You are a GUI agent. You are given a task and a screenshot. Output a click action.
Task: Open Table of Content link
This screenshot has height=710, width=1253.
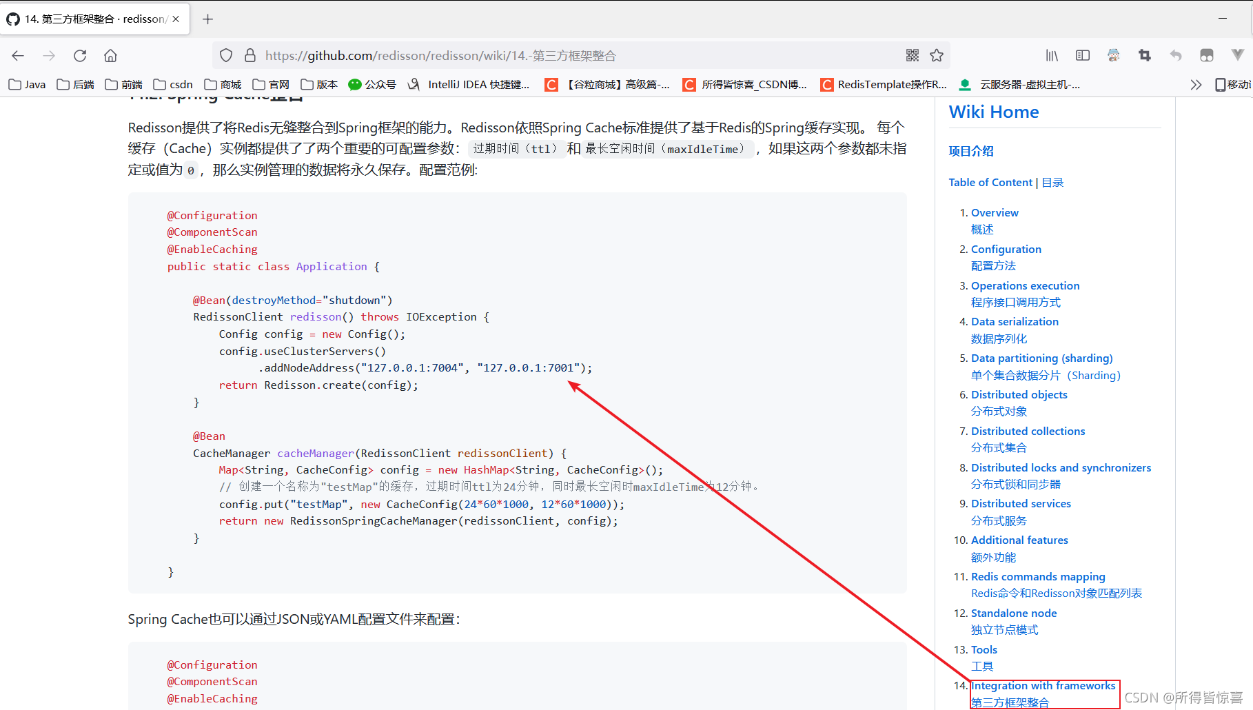click(990, 182)
